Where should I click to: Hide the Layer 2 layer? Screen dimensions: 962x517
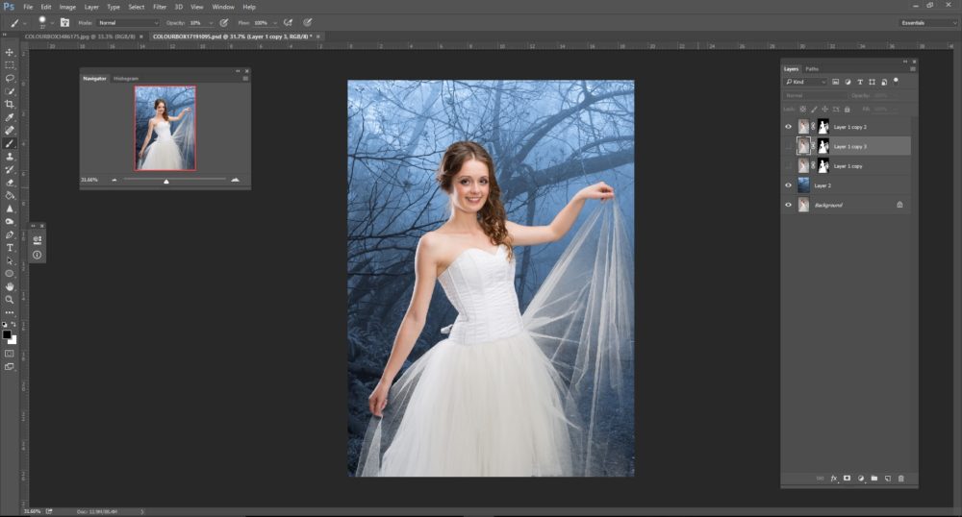coord(789,185)
